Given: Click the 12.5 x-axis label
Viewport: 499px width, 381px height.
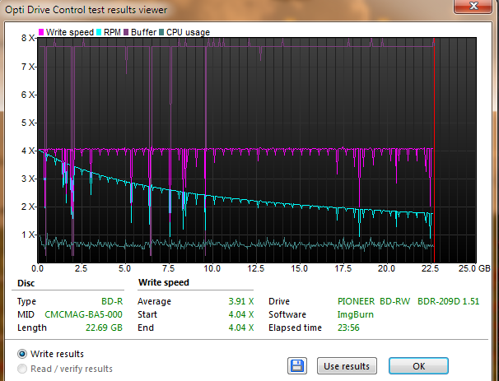Looking at the screenshot, I should 256,268.
